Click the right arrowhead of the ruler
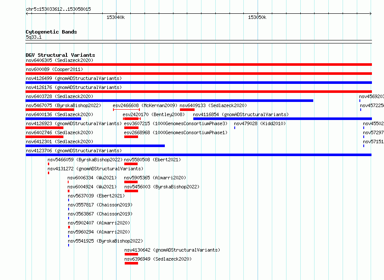The height and width of the screenshot is (280, 384). 371,14
